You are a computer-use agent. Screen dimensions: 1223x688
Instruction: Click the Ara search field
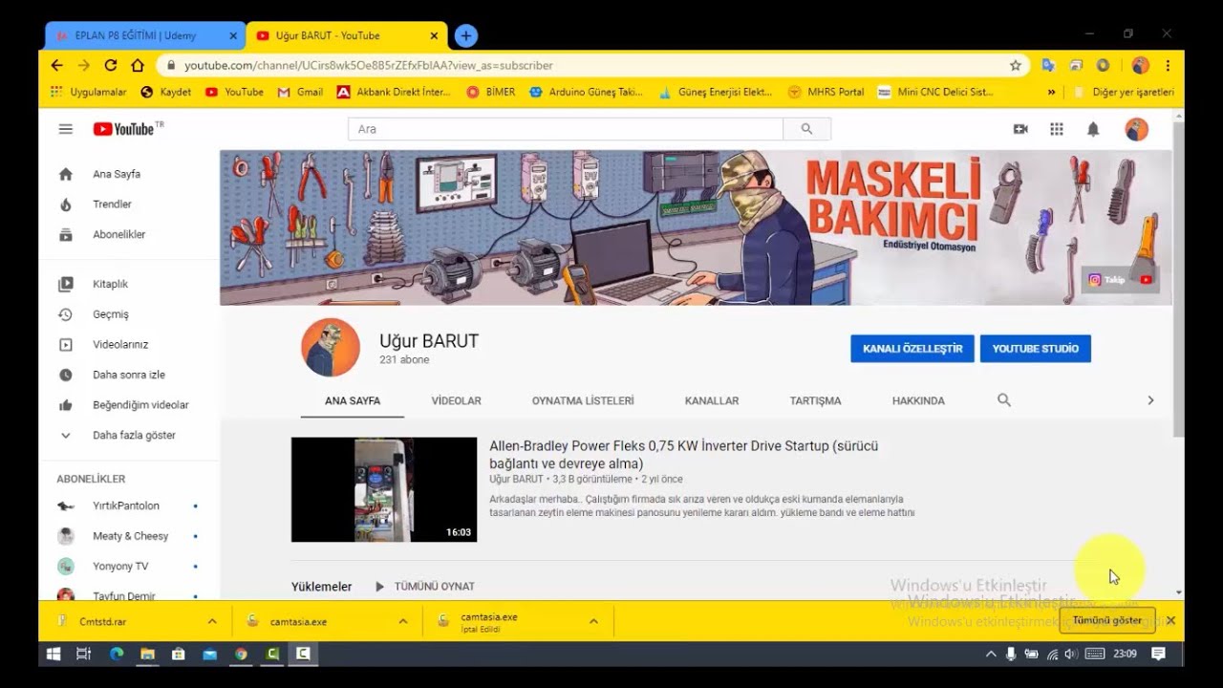click(x=566, y=129)
